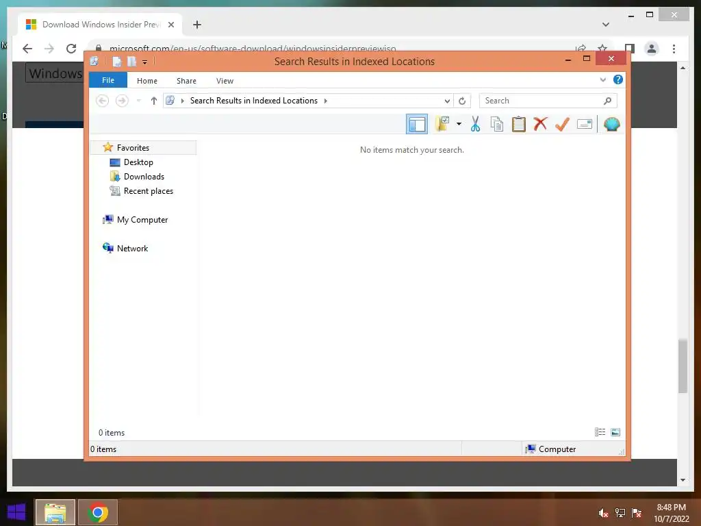Click the Copy icon in toolbar
The width and height of the screenshot is (701, 526).
[x=497, y=124]
